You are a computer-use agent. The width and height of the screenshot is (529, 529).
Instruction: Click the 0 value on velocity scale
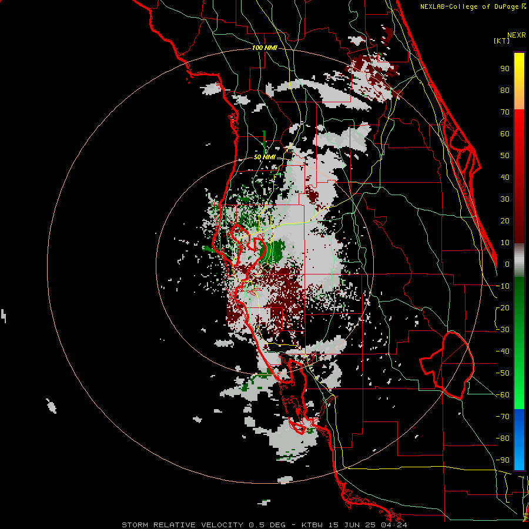coord(507,264)
